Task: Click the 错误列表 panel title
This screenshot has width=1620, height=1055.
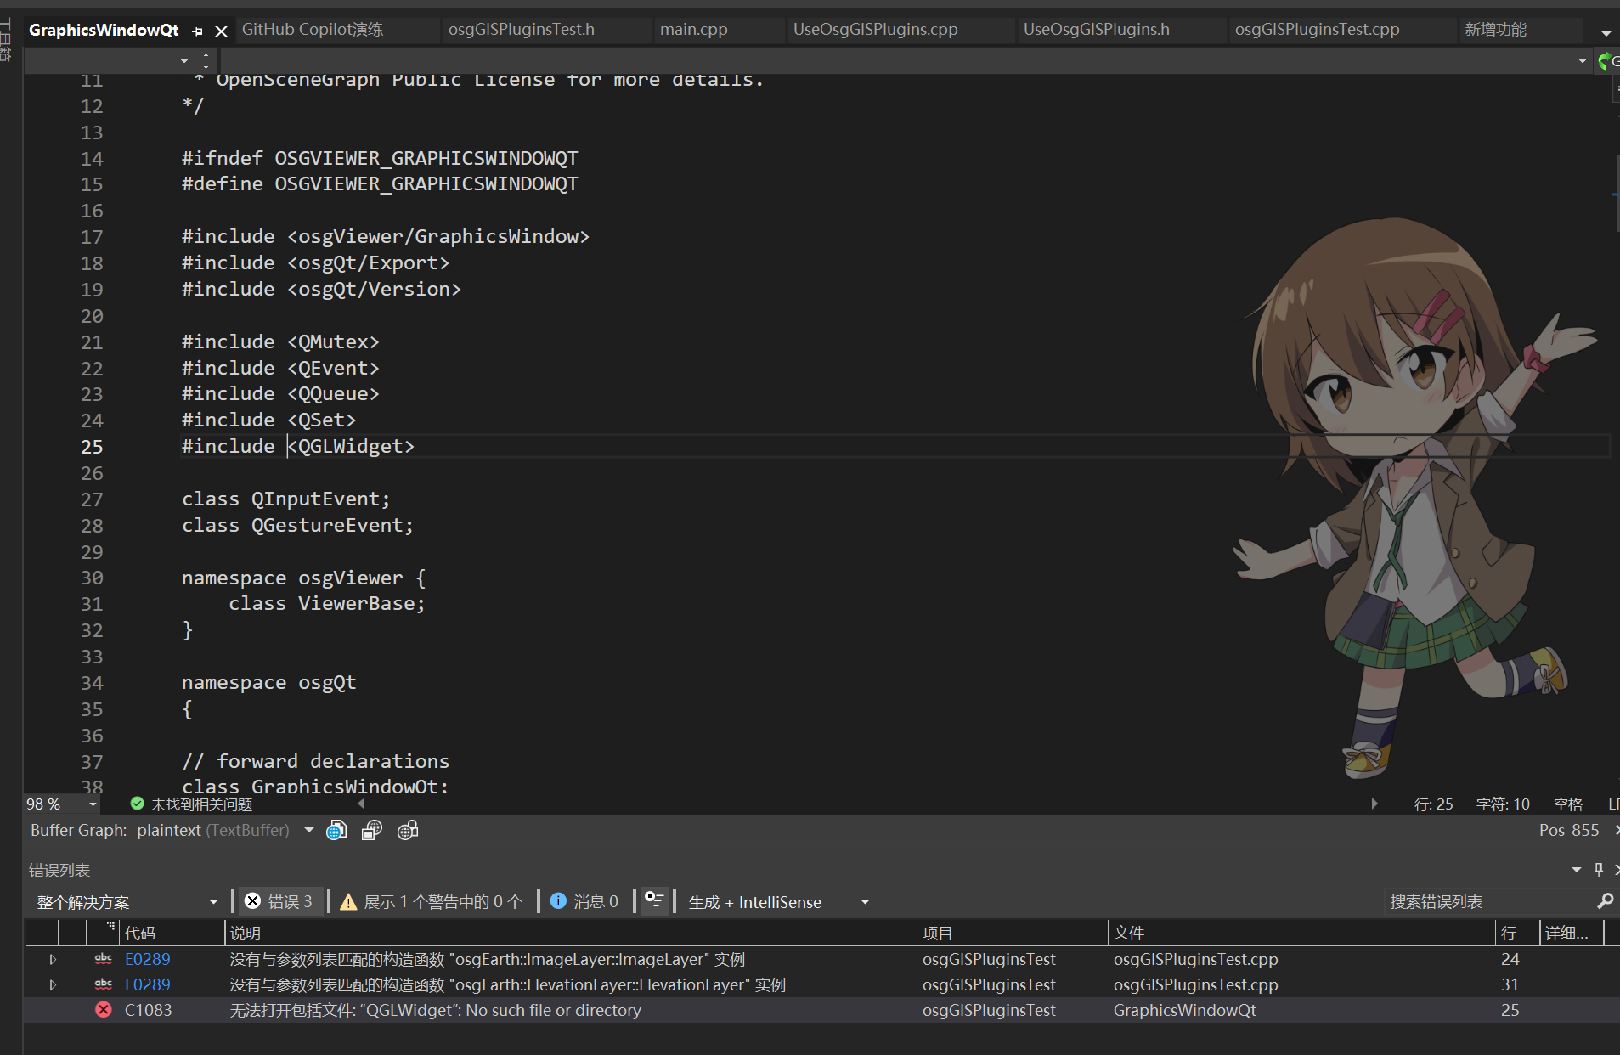Action: pos(59,870)
